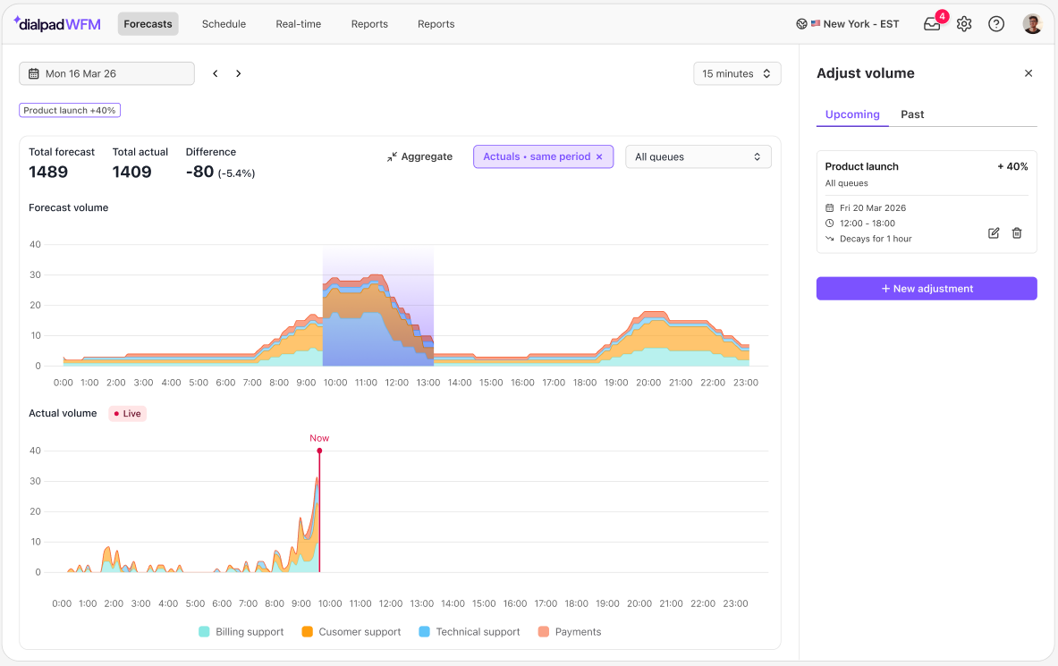This screenshot has width=1058, height=666.
Task: Go to the previous day arrow
Action: tap(216, 73)
